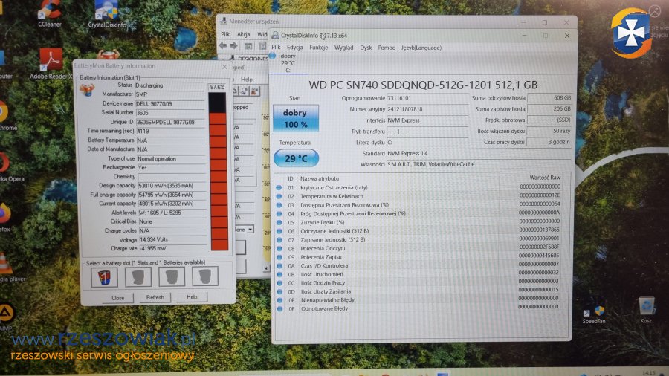The height and width of the screenshot is (376, 669).
Task: Click the Nazwa atrybutu column header
Action: 320,178
